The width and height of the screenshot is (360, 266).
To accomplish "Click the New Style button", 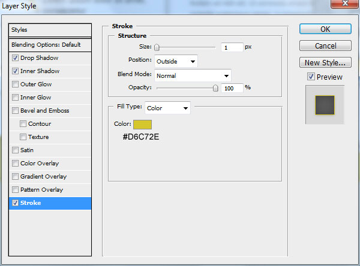I will click(x=325, y=62).
